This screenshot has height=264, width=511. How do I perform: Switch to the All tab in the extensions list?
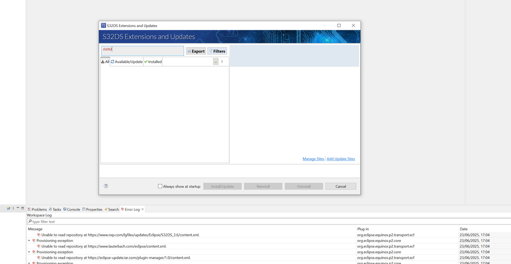point(105,61)
